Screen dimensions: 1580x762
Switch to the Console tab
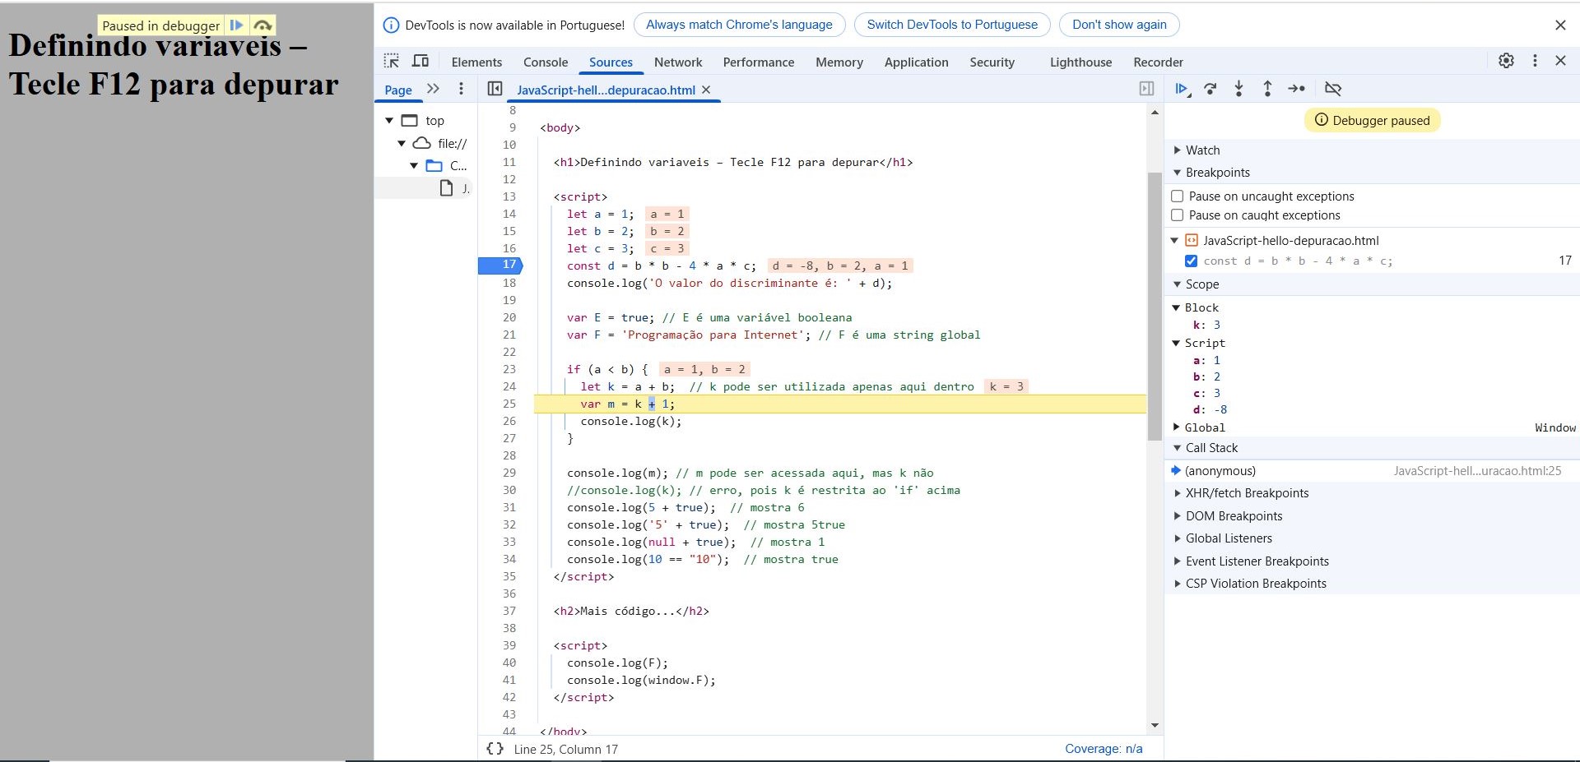[546, 62]
